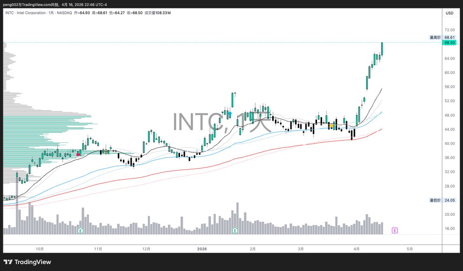Select the yellow square marker on March candles
Image resolution: width=463 pixels, height=271 pixels.
tap(332, 126)
